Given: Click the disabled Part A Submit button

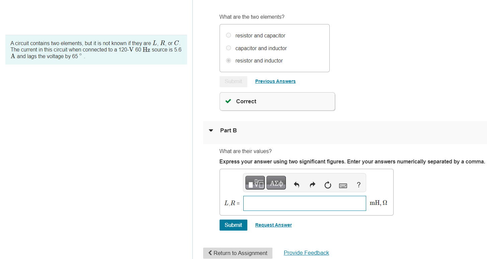Looking at the screenshot, I should pyautogui.click(x=233, y=82).
